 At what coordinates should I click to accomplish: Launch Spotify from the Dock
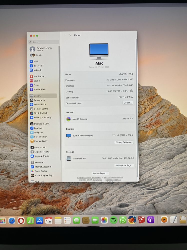pos(113,220)
